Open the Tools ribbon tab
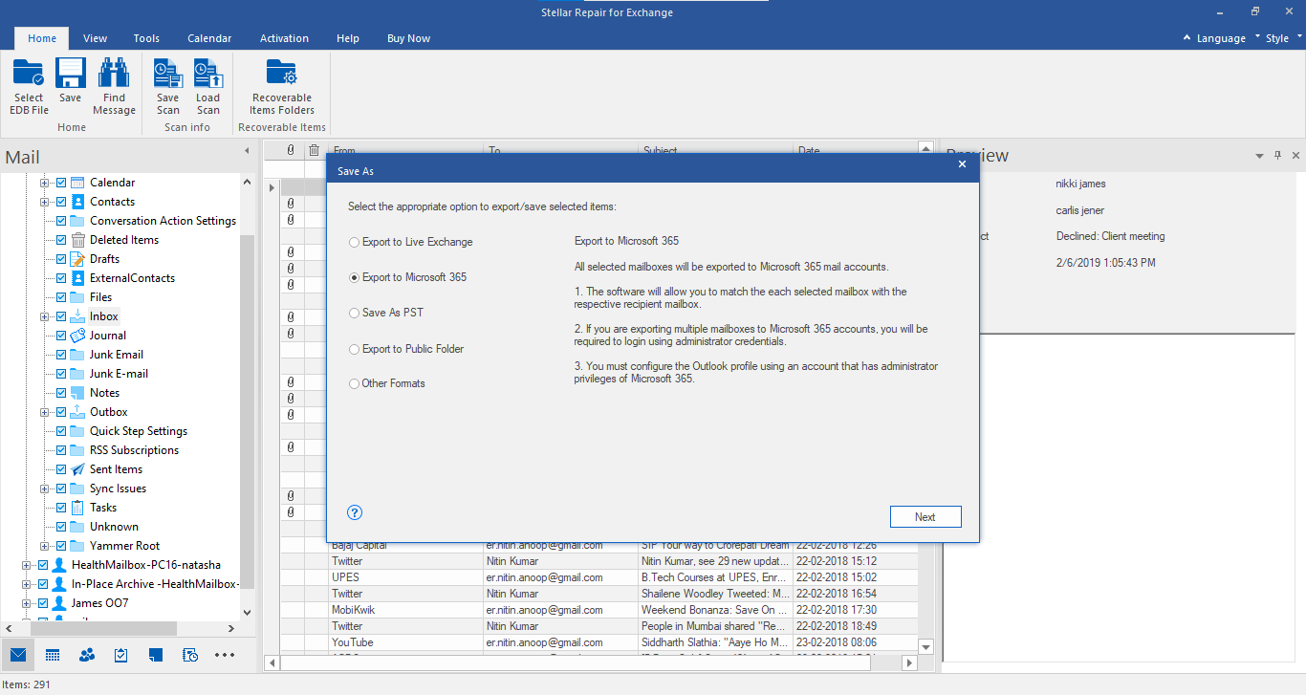1306x695 pixels. (146, 38)
